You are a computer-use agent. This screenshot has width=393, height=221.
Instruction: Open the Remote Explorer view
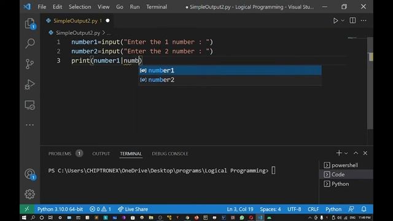click(x=29, y=105)
